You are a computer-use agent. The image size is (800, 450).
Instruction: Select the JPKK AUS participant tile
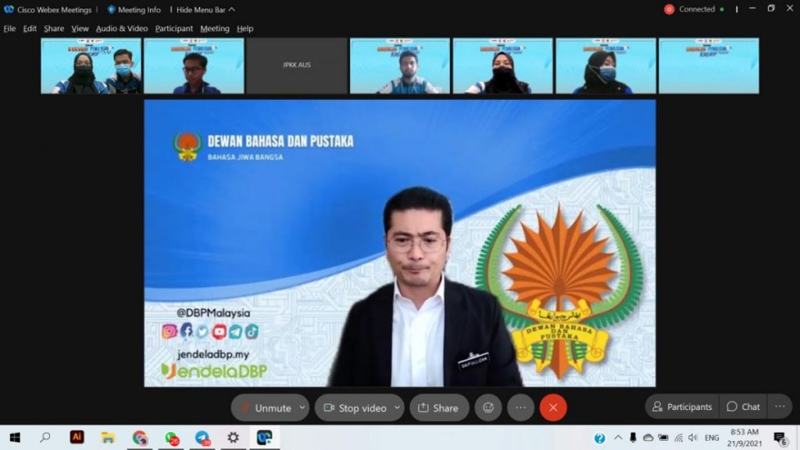296,66
